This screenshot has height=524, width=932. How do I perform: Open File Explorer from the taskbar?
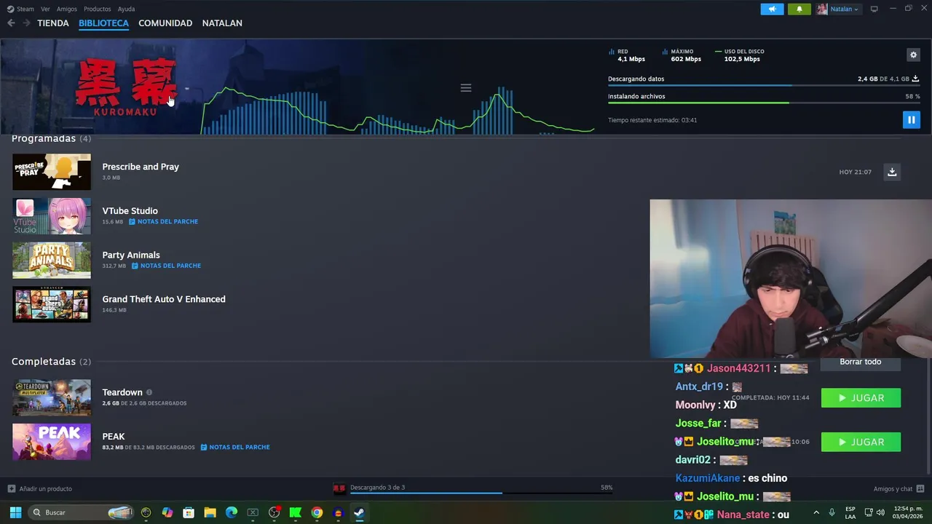click(210, 512)
